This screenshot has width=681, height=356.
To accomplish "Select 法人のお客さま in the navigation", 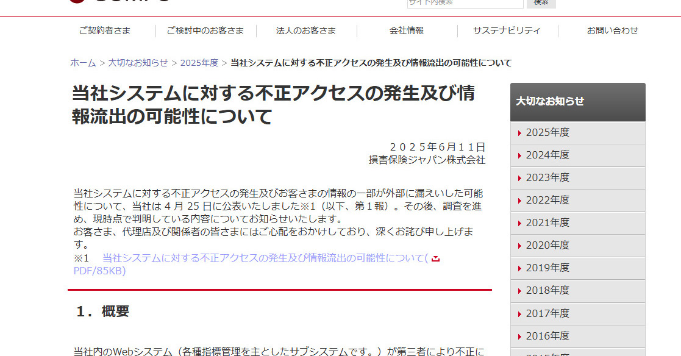I will (x=305, y=30).
